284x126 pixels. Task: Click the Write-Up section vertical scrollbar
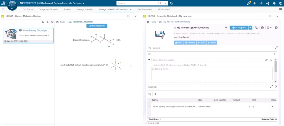coord(276,70)
